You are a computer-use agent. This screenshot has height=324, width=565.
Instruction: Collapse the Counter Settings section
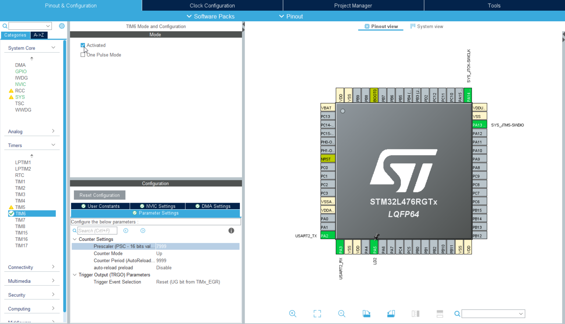click(x=75, y=239)
